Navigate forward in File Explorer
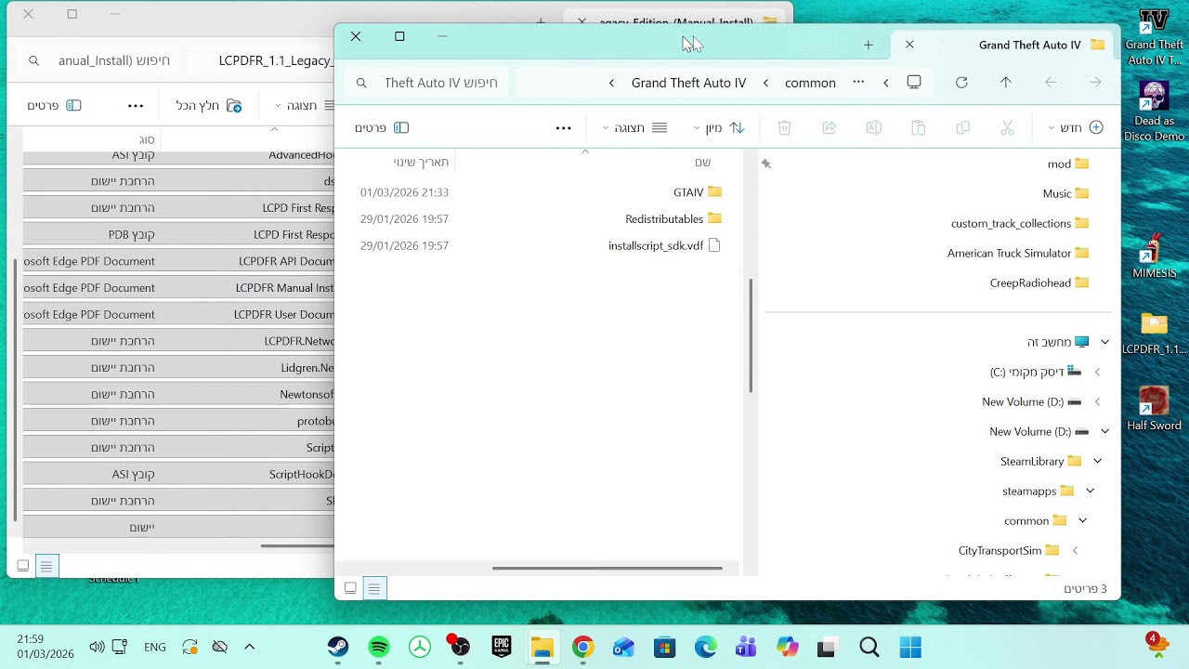The height and width of the screenshot is (669, 1189). tap(1051, 83)
